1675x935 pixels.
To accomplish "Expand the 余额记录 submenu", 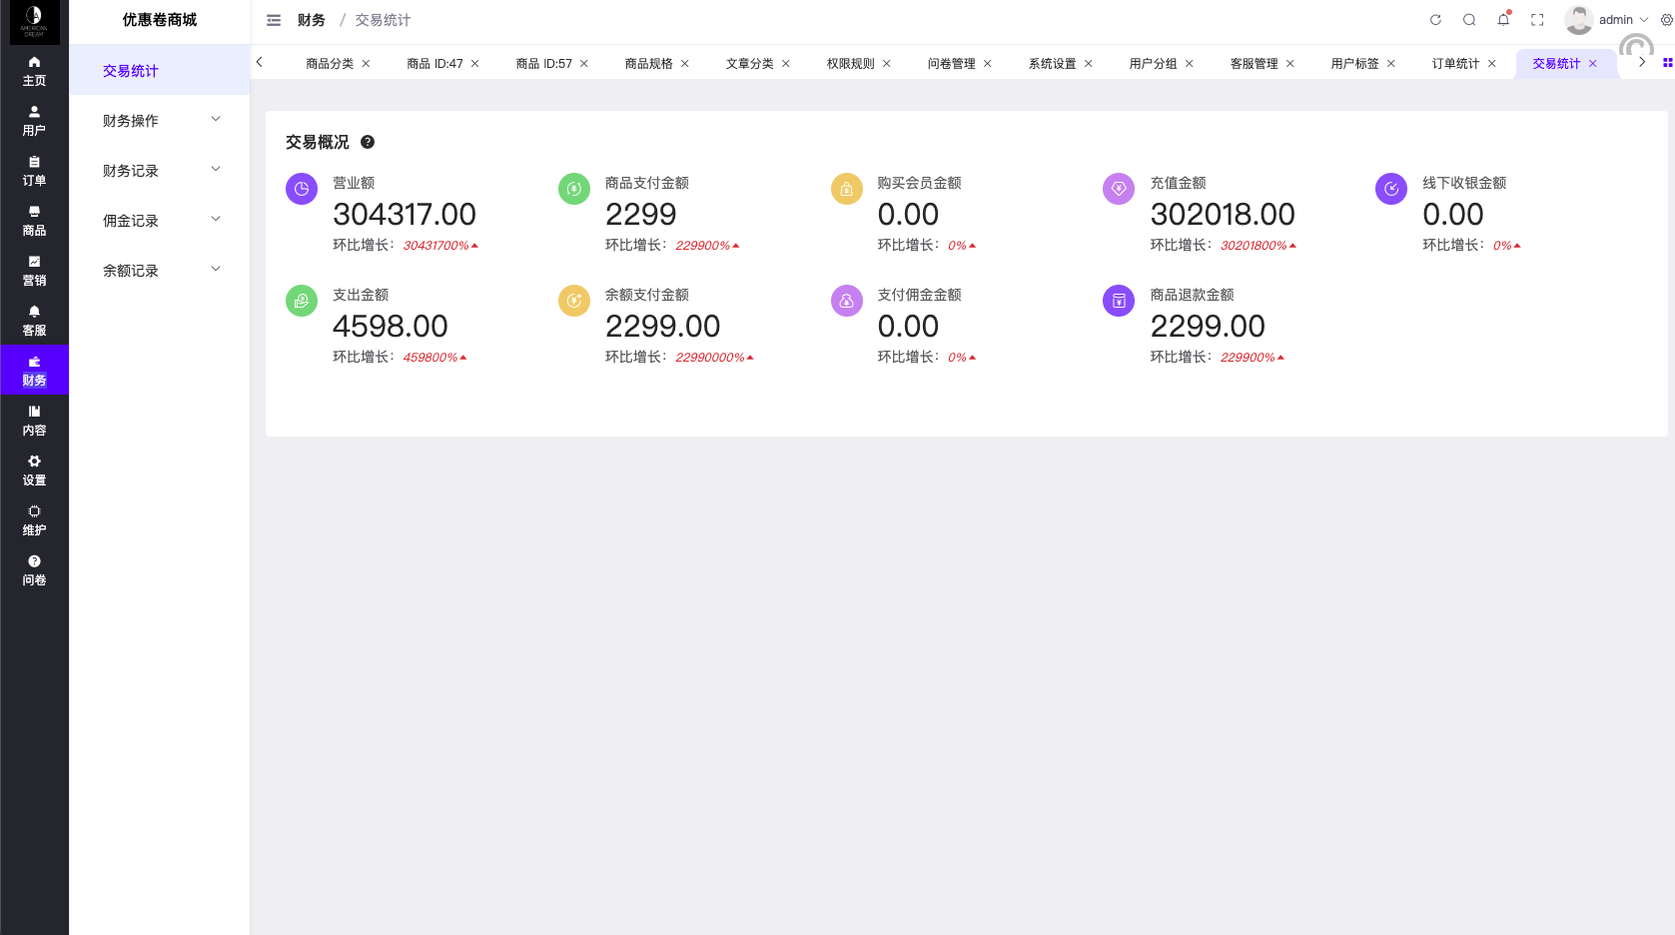I will pos(160,271).
